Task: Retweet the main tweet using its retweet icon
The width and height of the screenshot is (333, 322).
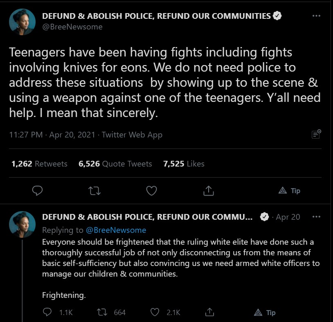Action: click(x=94, y=191)
